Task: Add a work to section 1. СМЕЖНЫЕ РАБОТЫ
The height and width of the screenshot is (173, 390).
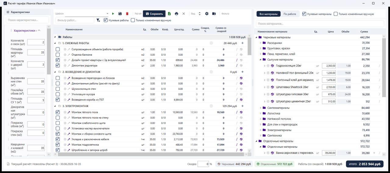Action: click(243, 43)
